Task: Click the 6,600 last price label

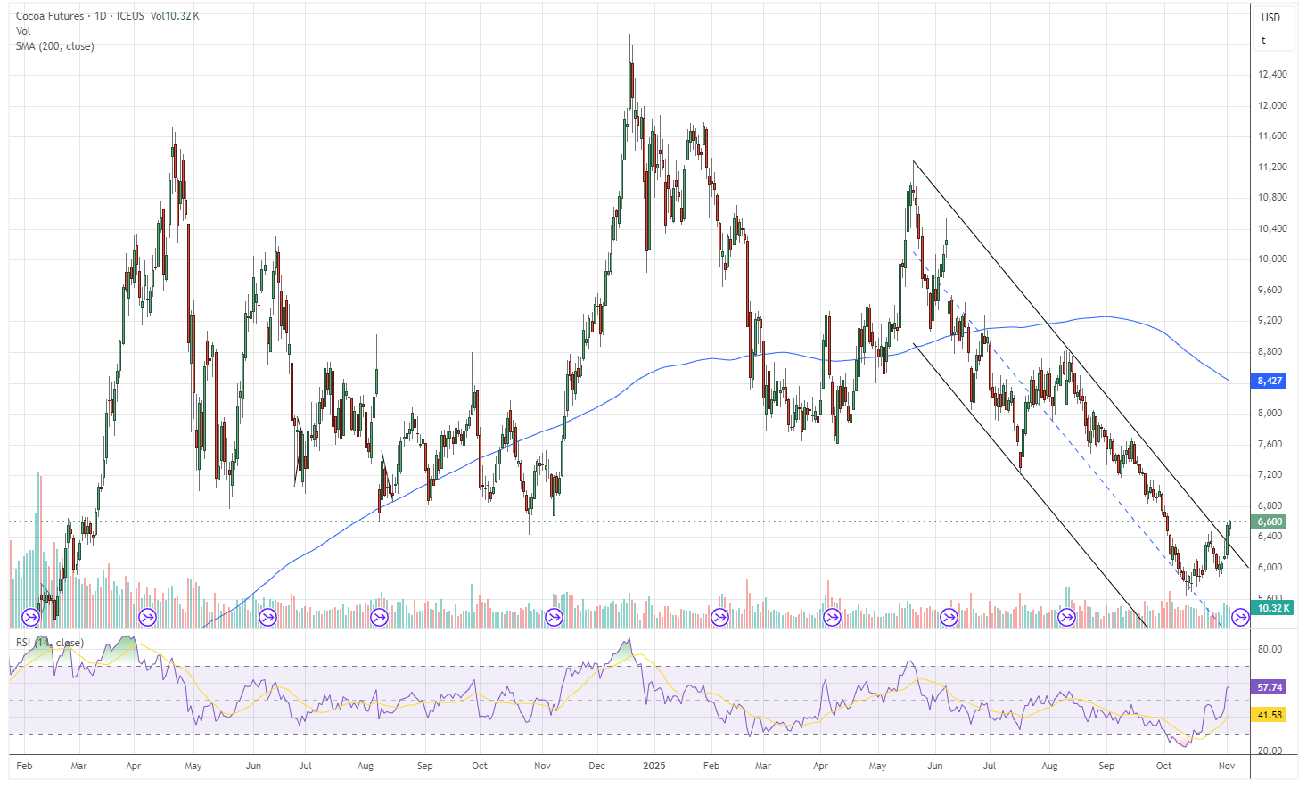Action: [1270, 522]
